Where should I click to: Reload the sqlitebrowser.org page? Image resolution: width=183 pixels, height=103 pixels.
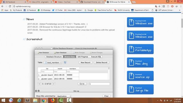(x=10, y=6)
